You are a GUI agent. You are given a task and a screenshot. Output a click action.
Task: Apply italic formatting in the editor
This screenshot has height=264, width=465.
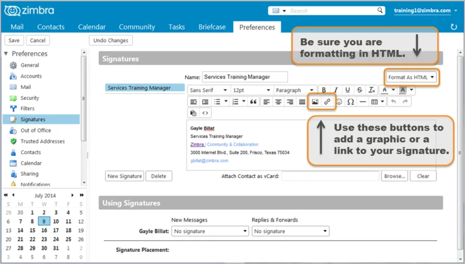[x=336, y=90]
